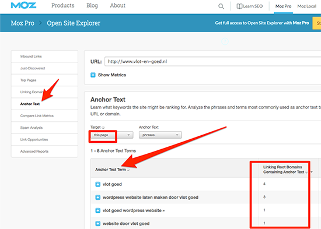Click 'wordpress website laten maken door vlot goed'
Viewport: 321px width, 229px height.
(151, 198)
